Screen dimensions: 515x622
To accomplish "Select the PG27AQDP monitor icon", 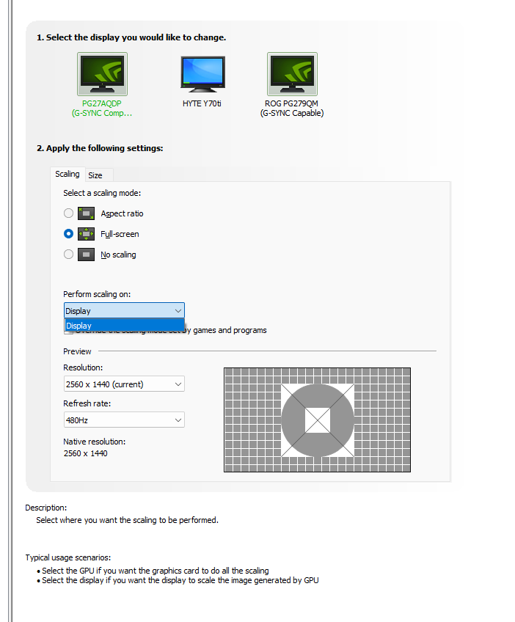I will (x=102, y=75).
